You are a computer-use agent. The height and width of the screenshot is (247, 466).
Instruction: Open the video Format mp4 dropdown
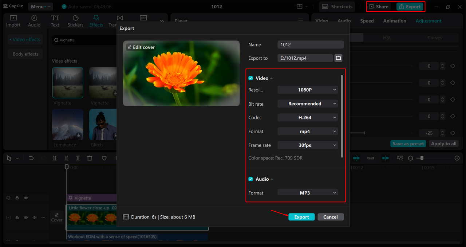click(x=308, y=131)
